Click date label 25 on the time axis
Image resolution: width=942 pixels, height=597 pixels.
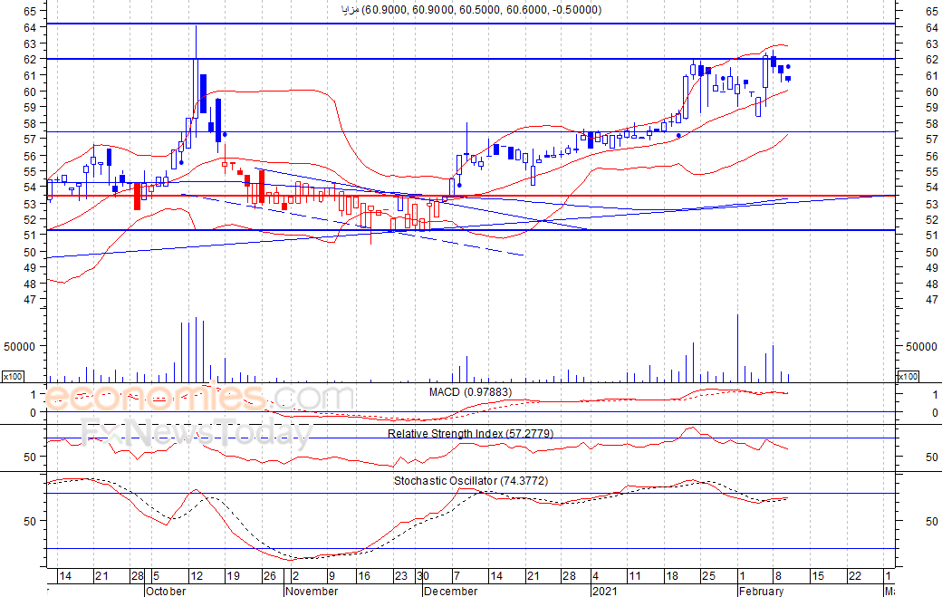click(708, 576)
